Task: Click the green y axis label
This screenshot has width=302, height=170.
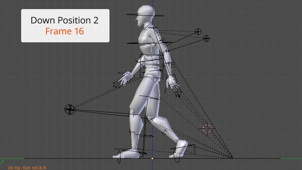Action: click(x=2, y=162)
